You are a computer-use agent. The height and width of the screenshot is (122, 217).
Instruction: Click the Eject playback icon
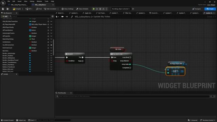(x=103, y=9)
